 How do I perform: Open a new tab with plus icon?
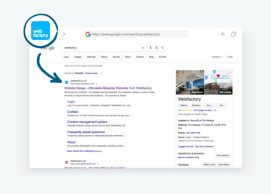pyautogui.click(x=223, y=34)
